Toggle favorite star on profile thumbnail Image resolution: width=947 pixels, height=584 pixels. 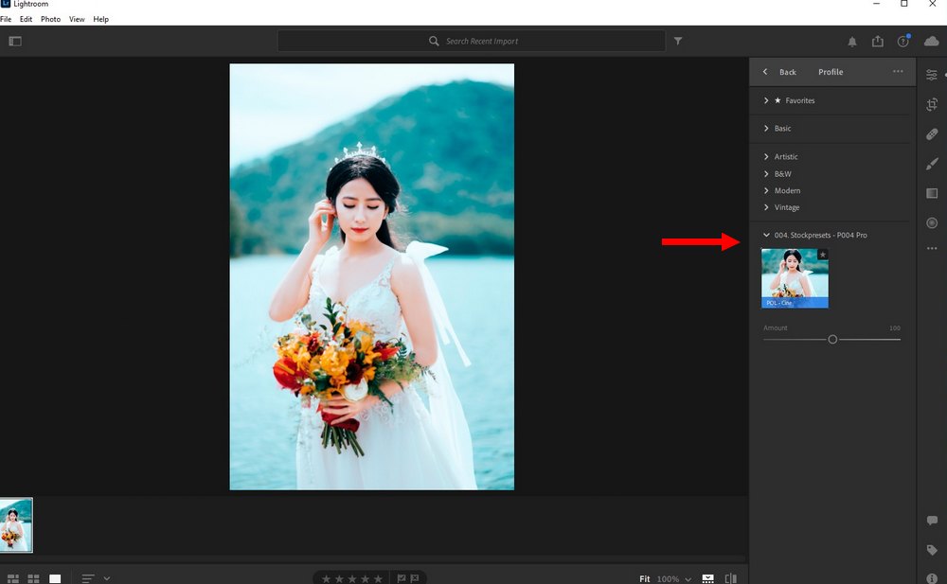[822, 255]
